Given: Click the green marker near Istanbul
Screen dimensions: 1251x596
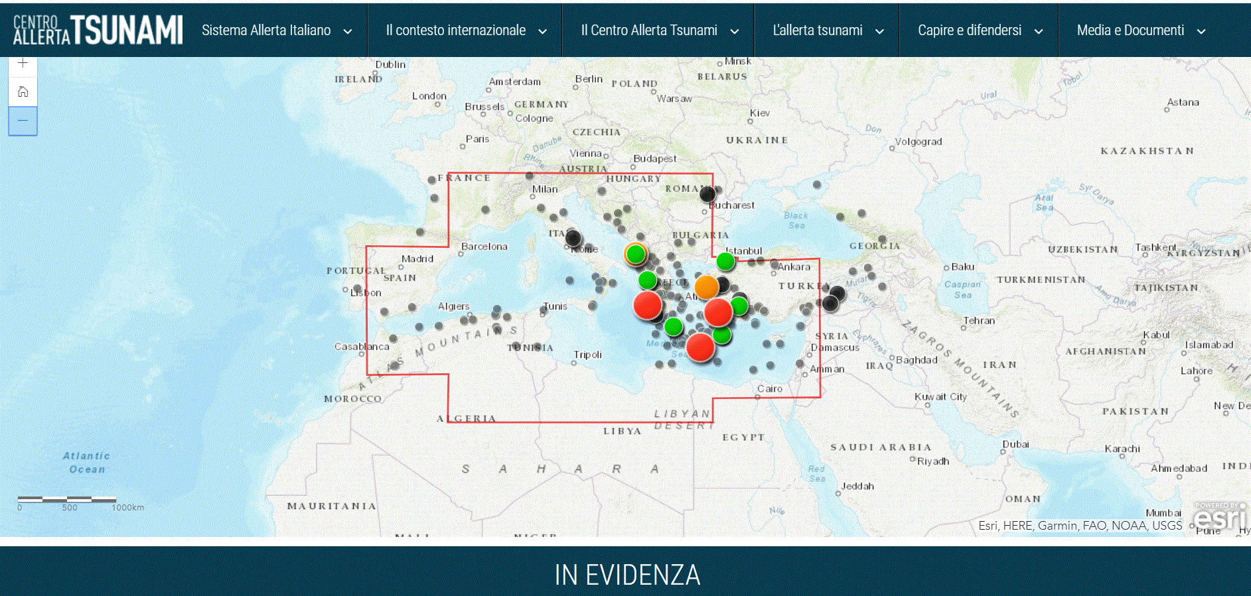Looking at the screenshot, I should pyautogui.click(x=725, y=261).
